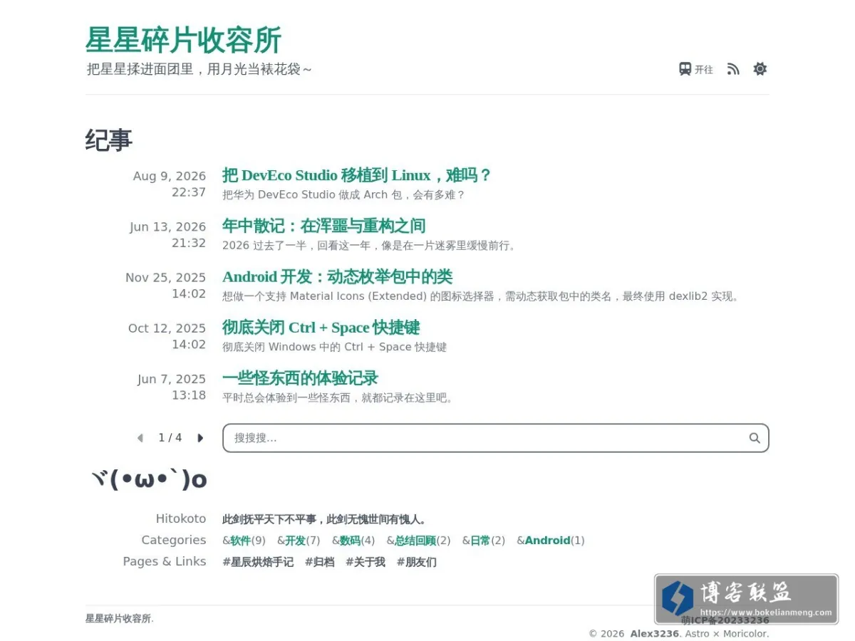Select the 总结回顾 category

[x=415, y=541]
